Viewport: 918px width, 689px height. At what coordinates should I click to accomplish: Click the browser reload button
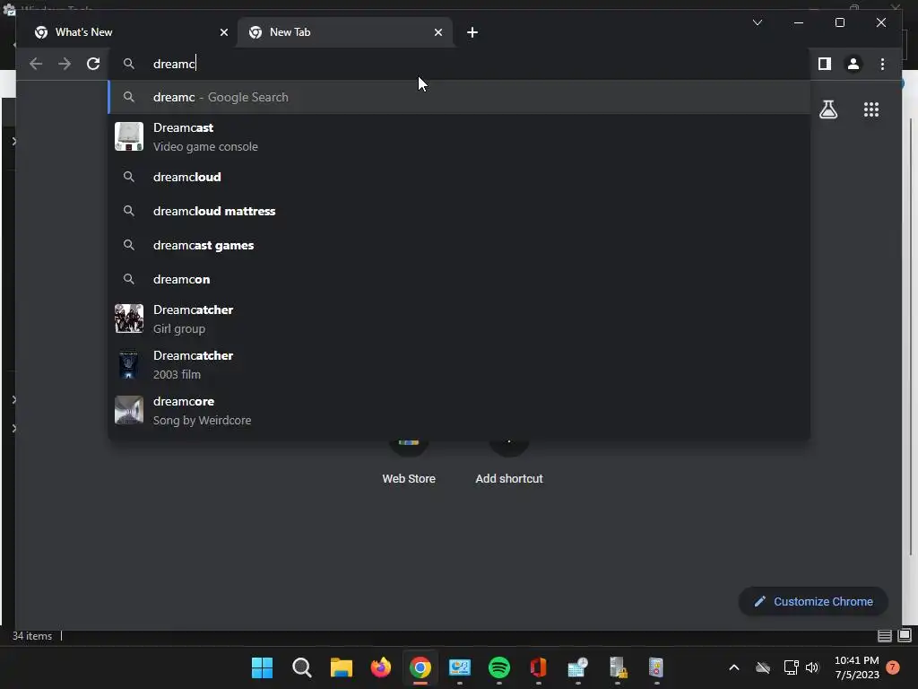93,64
